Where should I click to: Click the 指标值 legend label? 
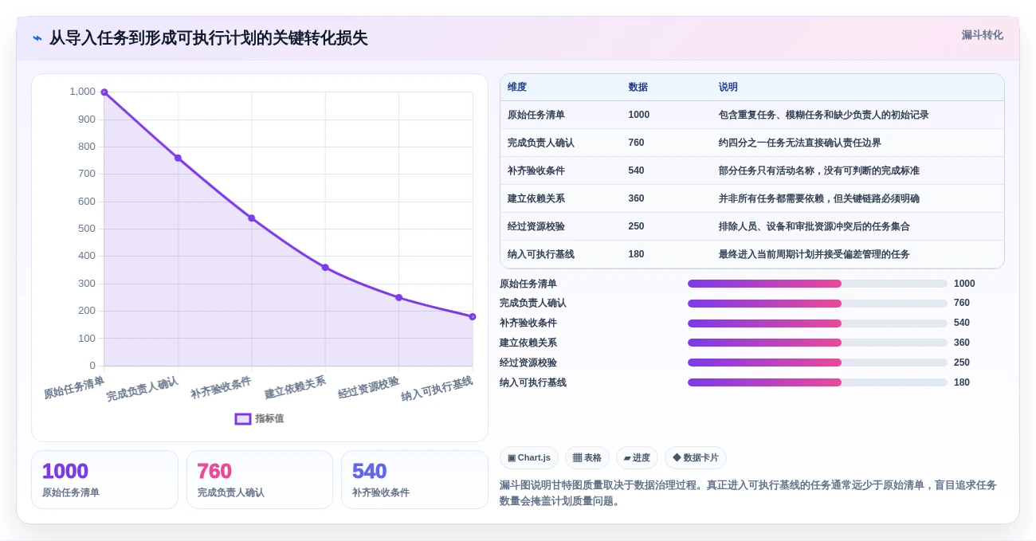(269, 419)
